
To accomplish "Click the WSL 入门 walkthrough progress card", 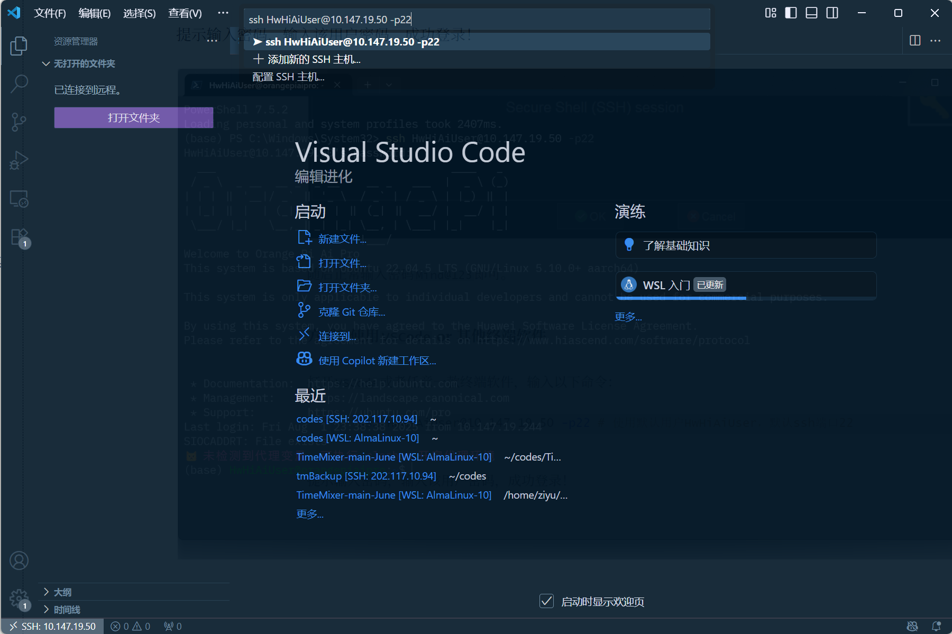I will (746, 285).
